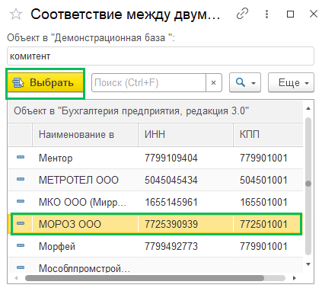Click ИНН cell 5045045434
This screenshot has height=288, width=322.
tap(171, 180)
